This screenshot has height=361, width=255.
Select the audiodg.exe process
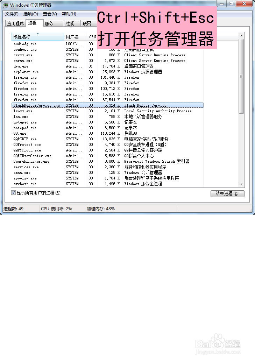pos(107,44)
